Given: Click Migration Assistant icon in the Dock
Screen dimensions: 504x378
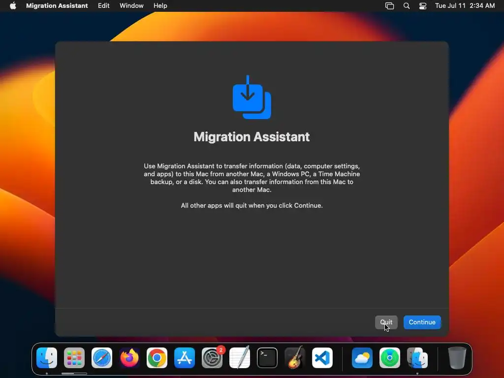Looking at the screenshot, I should tap(417, 358).
